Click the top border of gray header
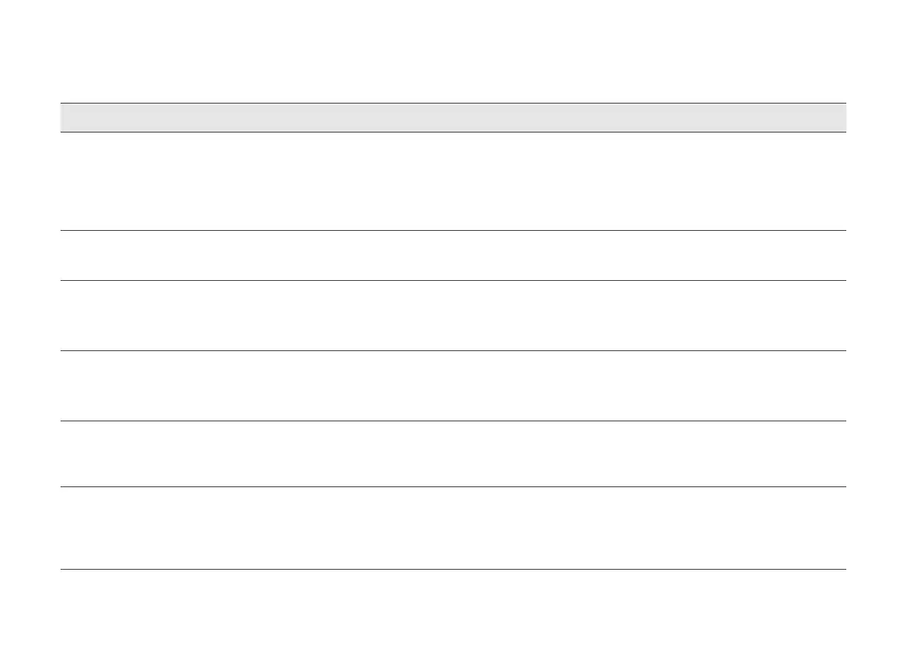Viewport: 906px width, 647px height. point(453,104)
